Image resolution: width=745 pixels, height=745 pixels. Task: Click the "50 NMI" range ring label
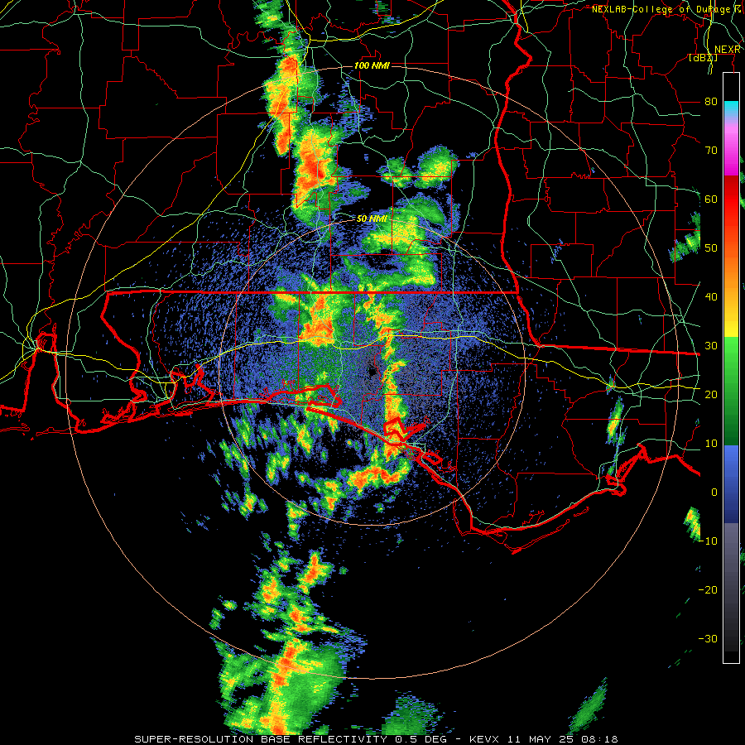[371, 219]
